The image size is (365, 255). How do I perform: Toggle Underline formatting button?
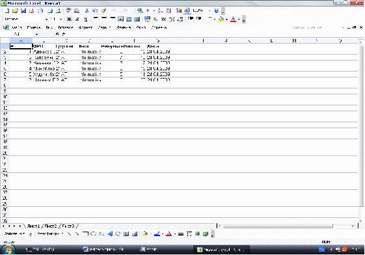[x=85, y=19]
